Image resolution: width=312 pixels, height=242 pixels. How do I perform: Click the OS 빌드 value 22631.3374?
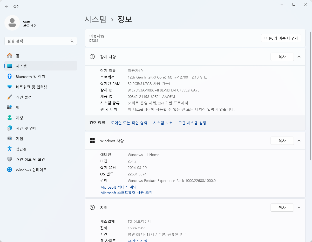tap(138, 174)
